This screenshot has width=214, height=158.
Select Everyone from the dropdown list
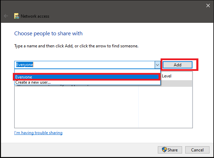(87, 77)
